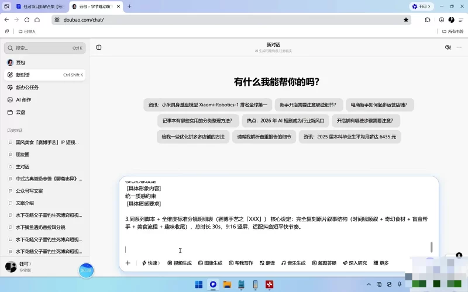Select 图像生成 tool in input toolbar
The height and width of the screenshot is (292, 468).
point(211,263)
